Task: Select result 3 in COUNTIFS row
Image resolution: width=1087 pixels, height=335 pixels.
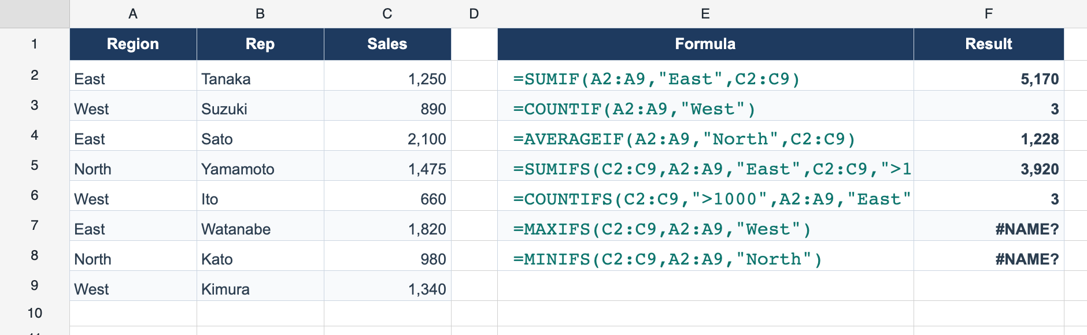Action: point(989,196)
